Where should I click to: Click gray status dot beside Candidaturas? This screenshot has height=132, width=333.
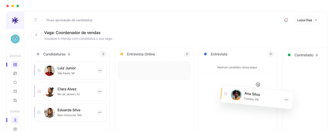point(38,54)
